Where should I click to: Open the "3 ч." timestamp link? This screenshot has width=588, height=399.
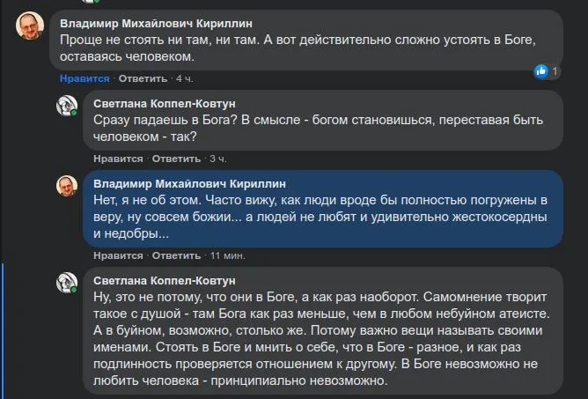[x=218, y=159]
